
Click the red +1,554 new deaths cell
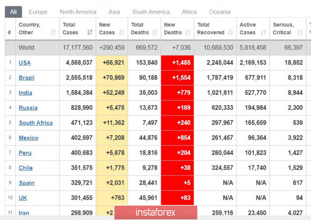(177, 77)
